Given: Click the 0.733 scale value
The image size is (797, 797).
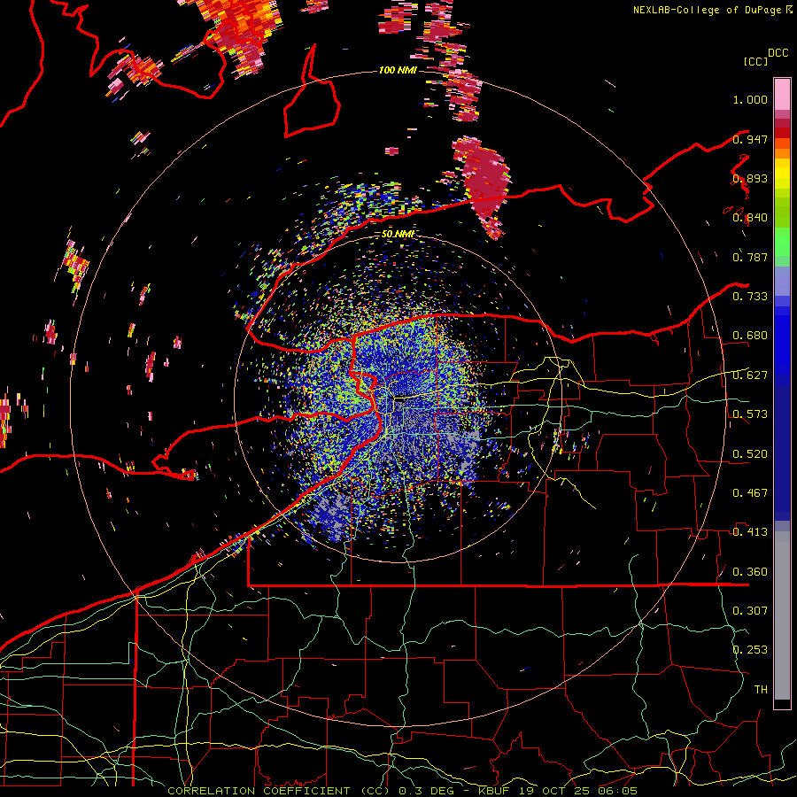Looking at the screenshot, I should click(x=750, y=297).
